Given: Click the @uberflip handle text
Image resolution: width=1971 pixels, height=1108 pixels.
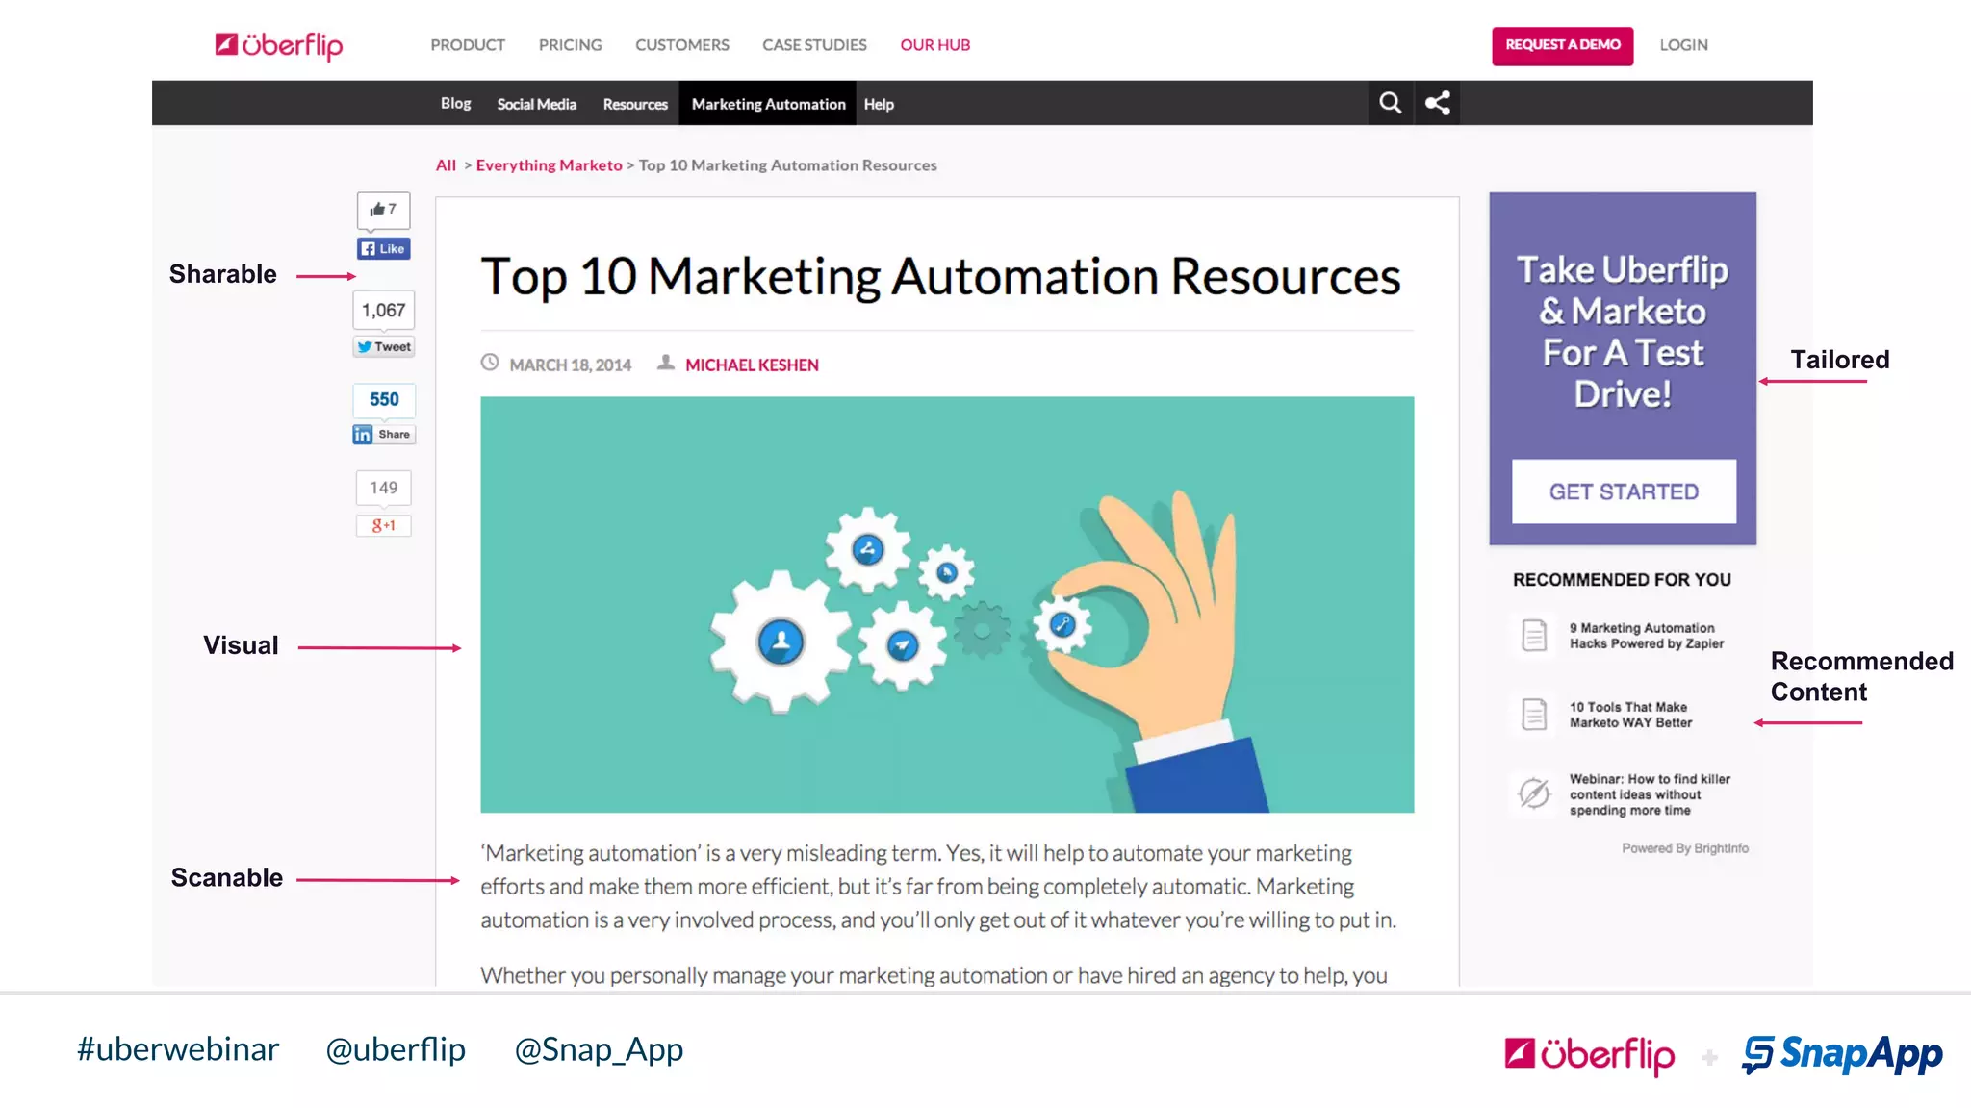Looking at the screenshot, I should tap(396, 1049).
